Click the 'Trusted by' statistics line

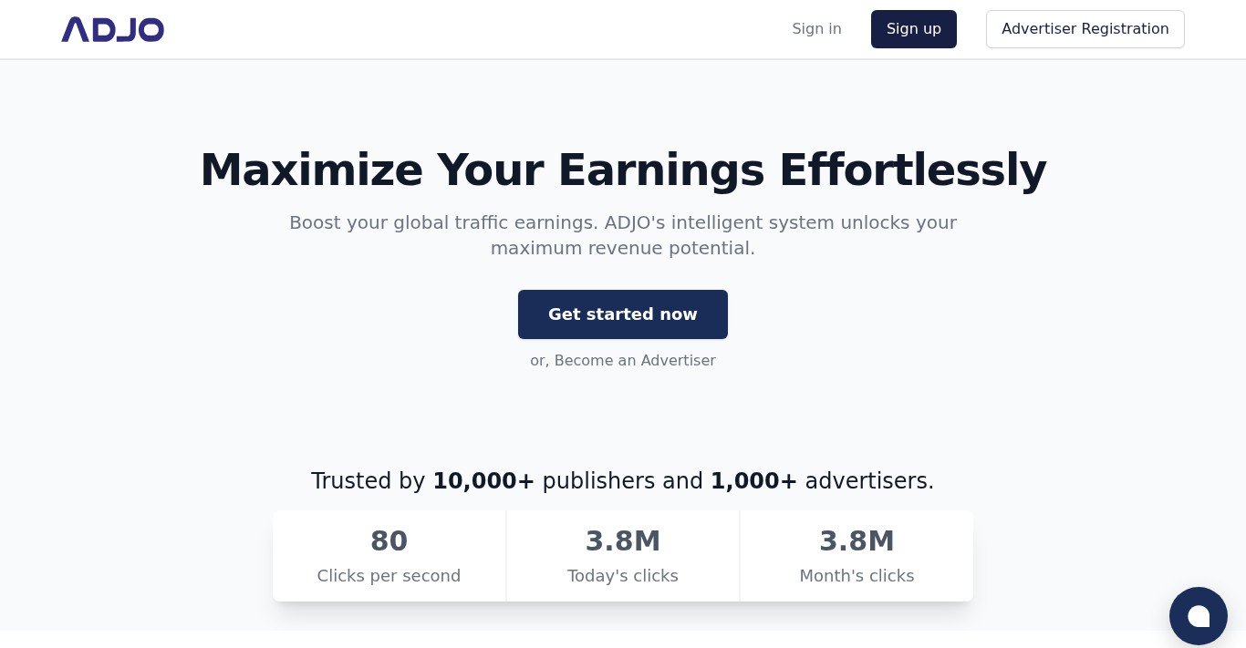[623, 480]
